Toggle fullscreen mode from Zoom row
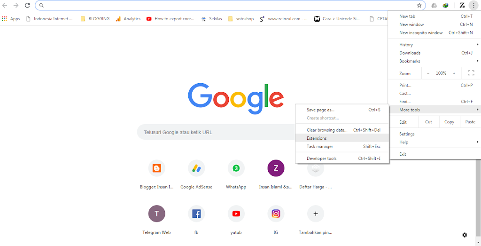Screen dimensions: 481x246 click(471, 73)
